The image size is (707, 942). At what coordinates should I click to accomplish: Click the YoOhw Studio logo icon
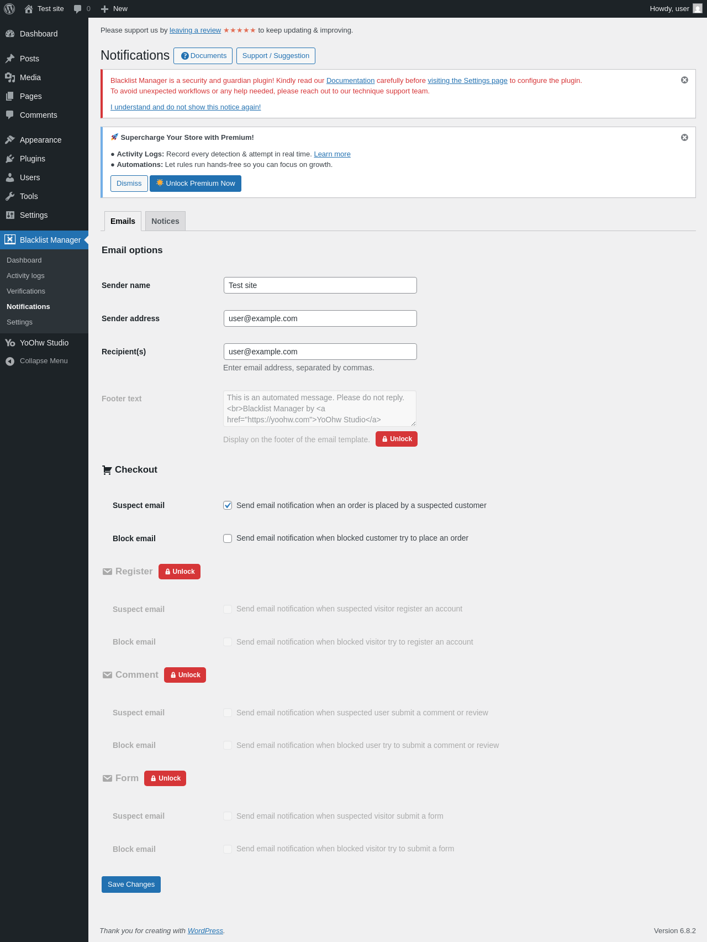coord(10,343)
